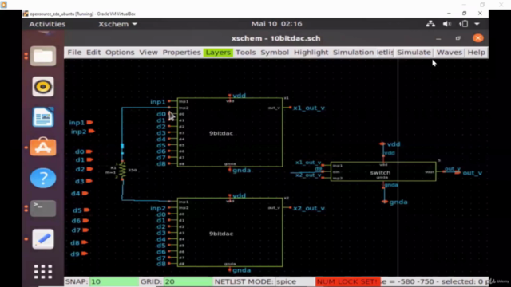Screen dimensions: 511x287
Task: Click the Waves button
Action: point(449,53)
